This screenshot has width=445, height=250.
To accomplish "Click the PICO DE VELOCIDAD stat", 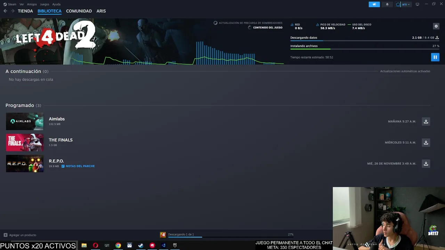I will click(331, 26).
